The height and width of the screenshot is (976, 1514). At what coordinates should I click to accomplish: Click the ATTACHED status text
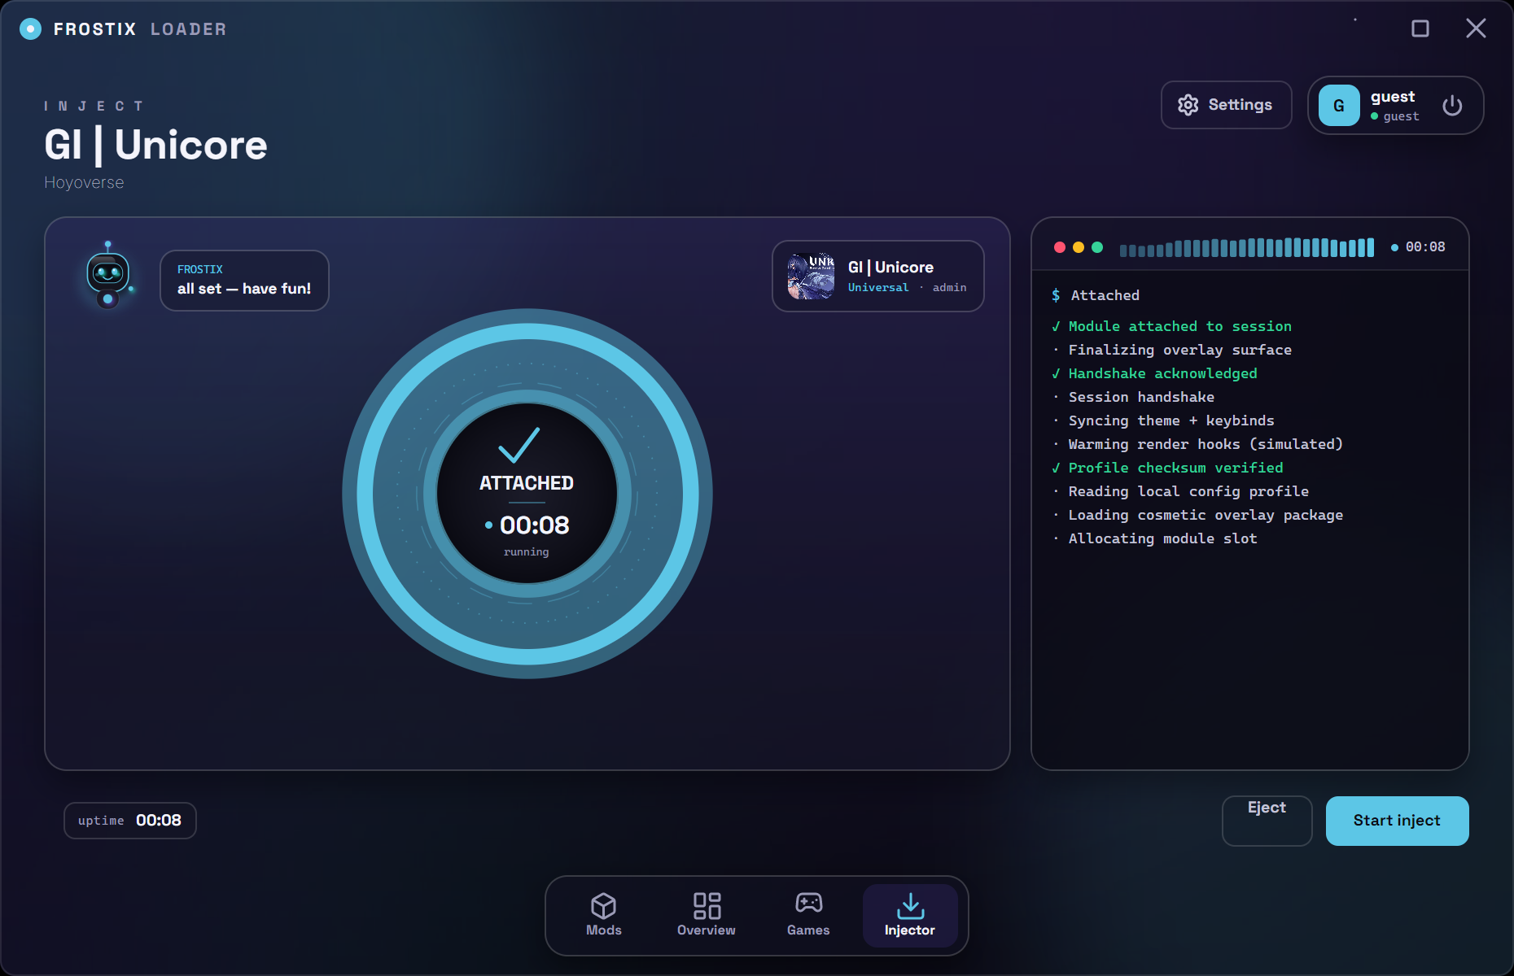click(x=527, y=483)
